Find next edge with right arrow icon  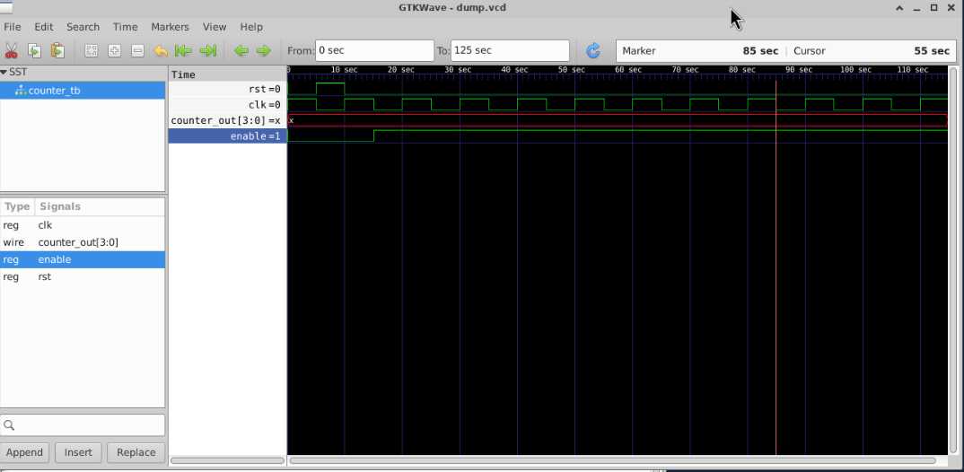point(264,51)
